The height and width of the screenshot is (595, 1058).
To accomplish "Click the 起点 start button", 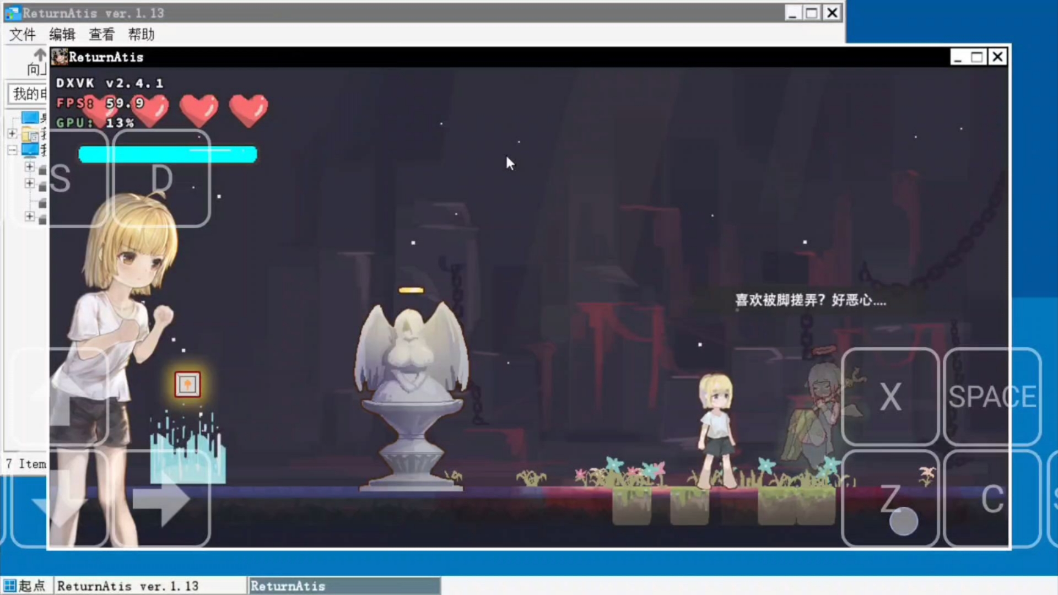I will (x=25, y=586).
